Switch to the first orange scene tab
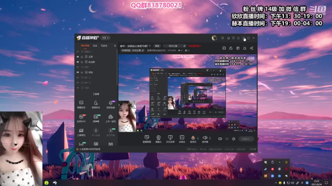 pyautogui.click(x=85, y=45)
